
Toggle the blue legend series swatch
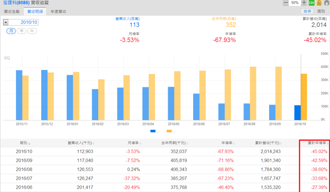153,131
